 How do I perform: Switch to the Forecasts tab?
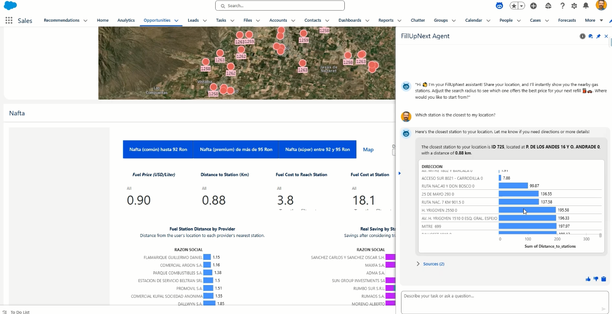(x=567, y=20)
